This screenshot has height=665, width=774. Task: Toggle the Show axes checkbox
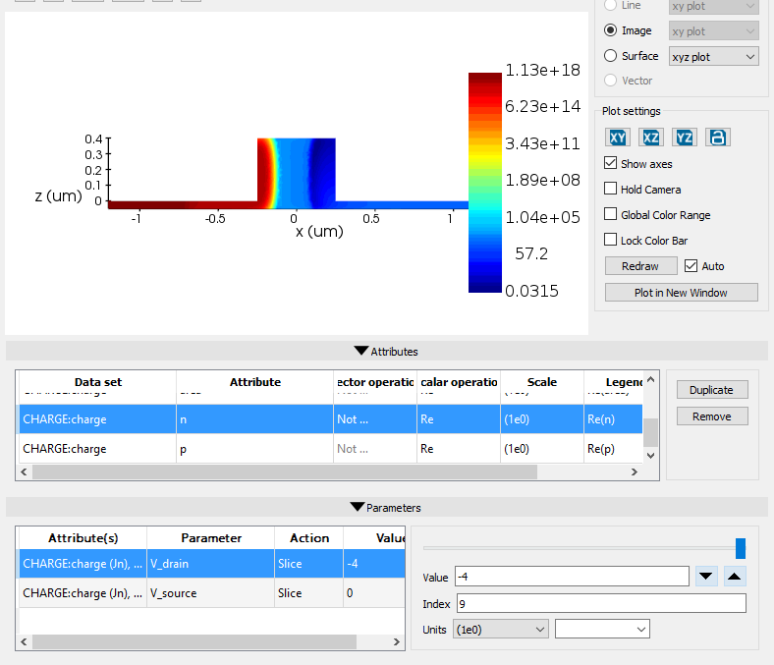click(611, 163)
